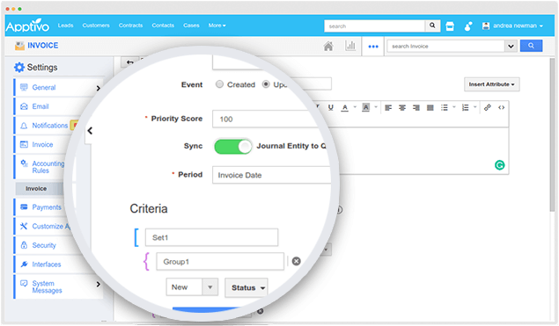Switch to code view icon
The image size is (559, 326).
point(501,107)
